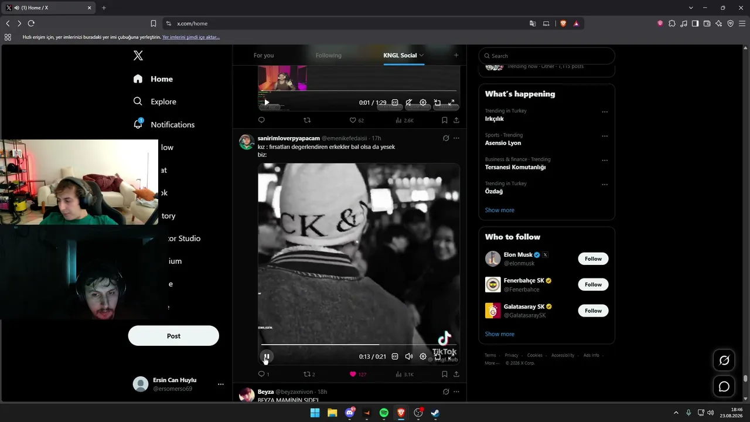Click the Grok icon on sanirimloverpyapacam's post
The image size is (750, 422).
coord(446,138)
